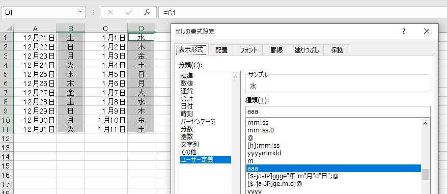Image resolution: width=447 pixels, height=194 pixels.
Task: Choose the @ format in type list
Action: pyautogui.click(x=334, y=138)
